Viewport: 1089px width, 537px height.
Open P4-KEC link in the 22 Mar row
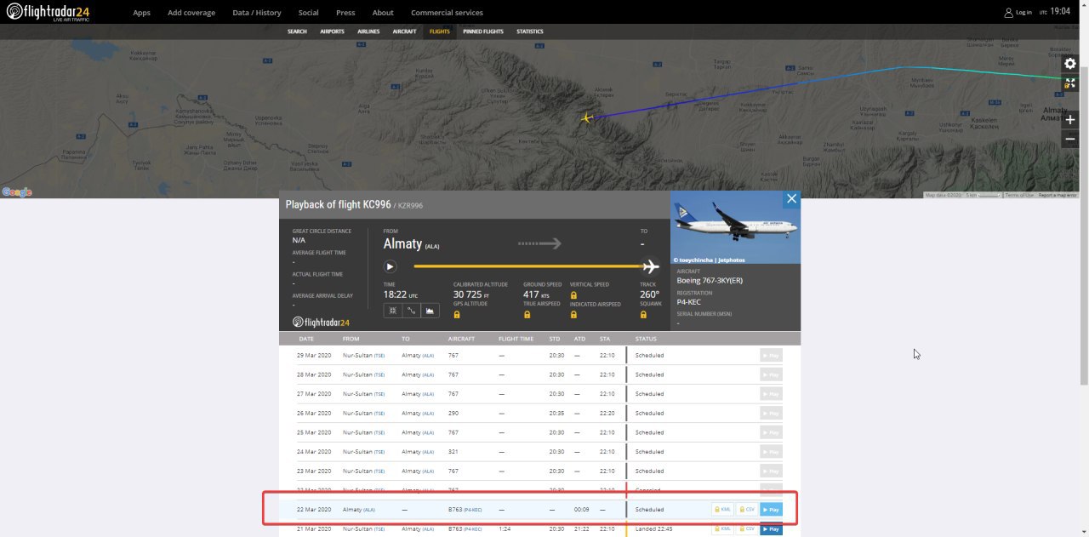click(472, 510)
